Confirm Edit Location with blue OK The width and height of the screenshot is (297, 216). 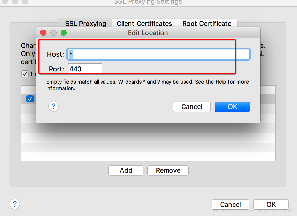coord(232,107)
